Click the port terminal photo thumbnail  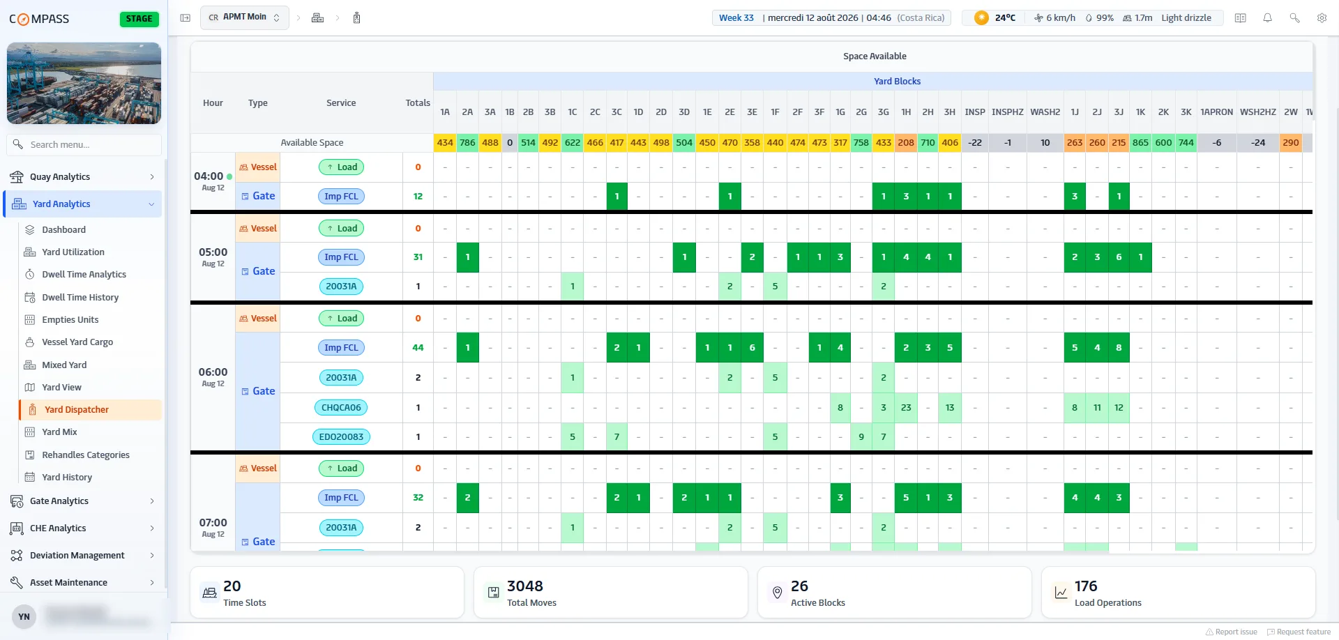click(84, 83)
